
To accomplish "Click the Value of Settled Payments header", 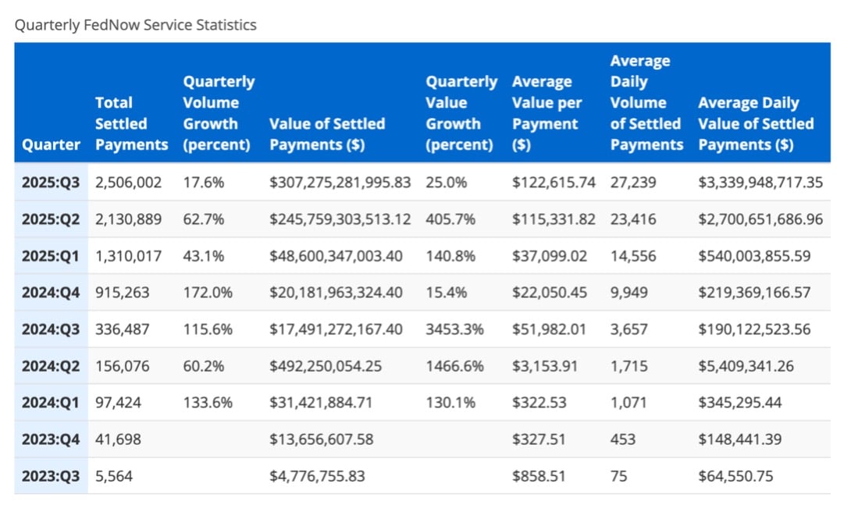I will (x=327, y=133).
